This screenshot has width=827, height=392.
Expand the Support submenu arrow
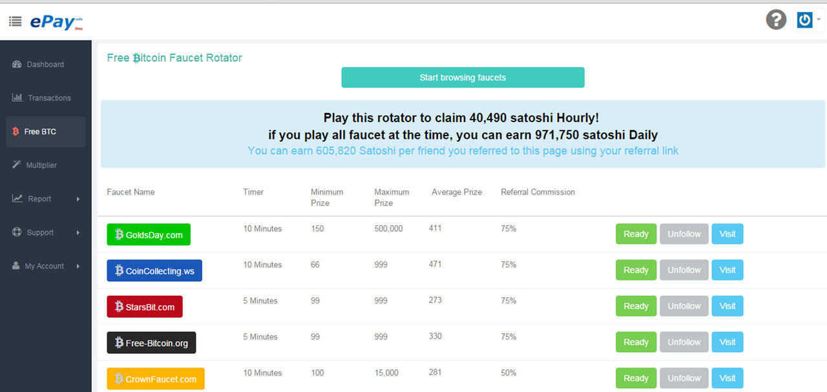point(78,232)
